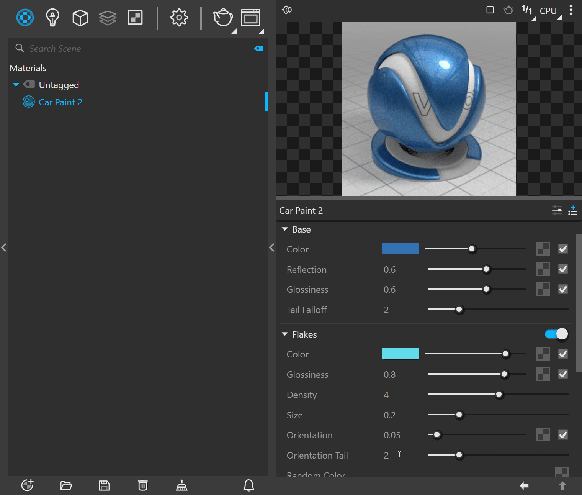The width and height of the screenshot is (582, 495).
Task: Click the search magnifier icon
Action: [20, 48]
